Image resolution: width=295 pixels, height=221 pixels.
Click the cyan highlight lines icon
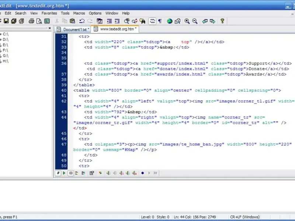point(83,173)
